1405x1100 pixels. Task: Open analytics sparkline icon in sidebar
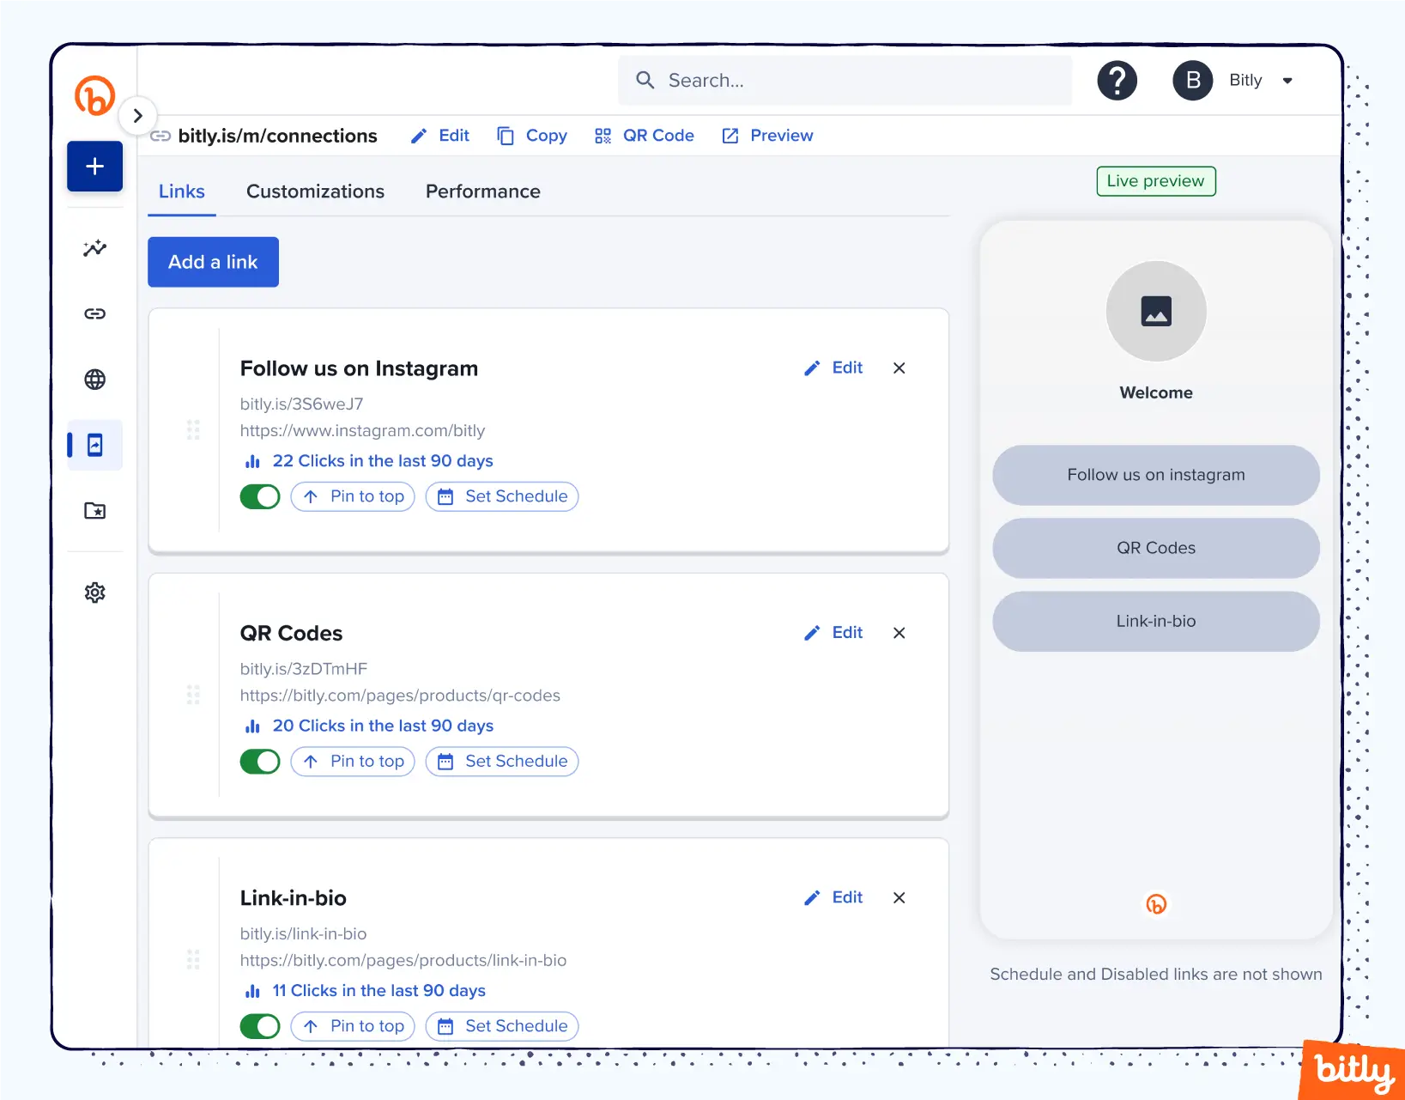[94, 248]
